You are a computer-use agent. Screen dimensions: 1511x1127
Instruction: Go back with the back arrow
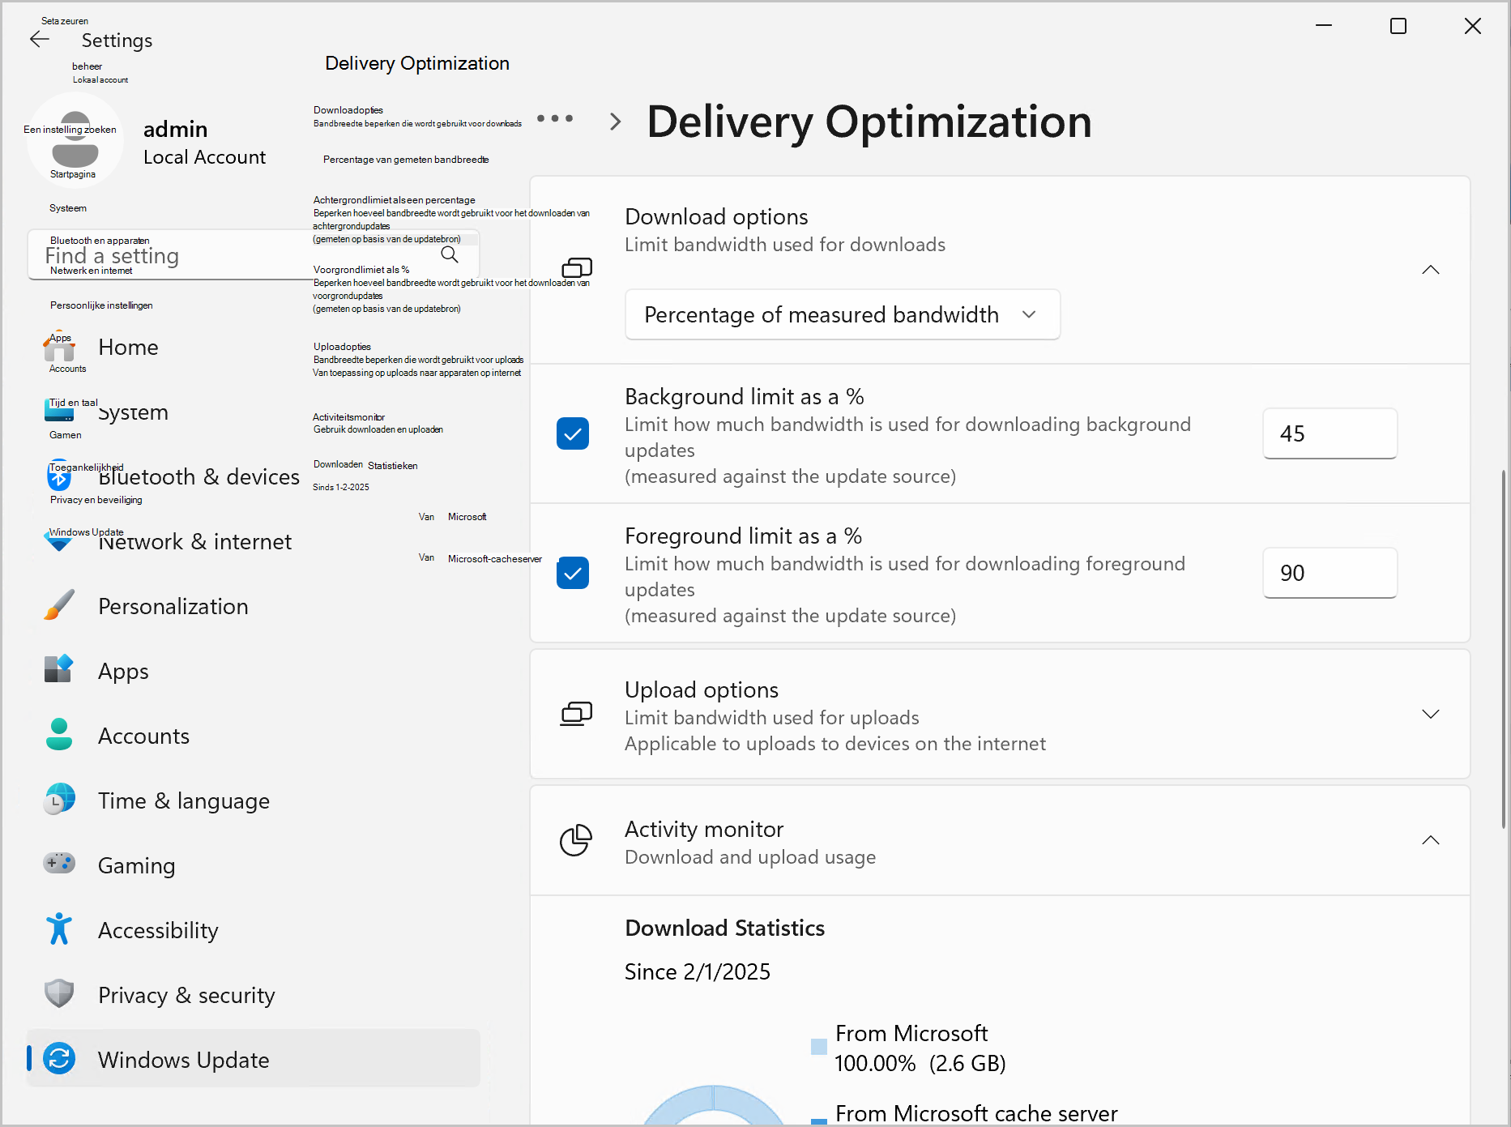(40, 39)
